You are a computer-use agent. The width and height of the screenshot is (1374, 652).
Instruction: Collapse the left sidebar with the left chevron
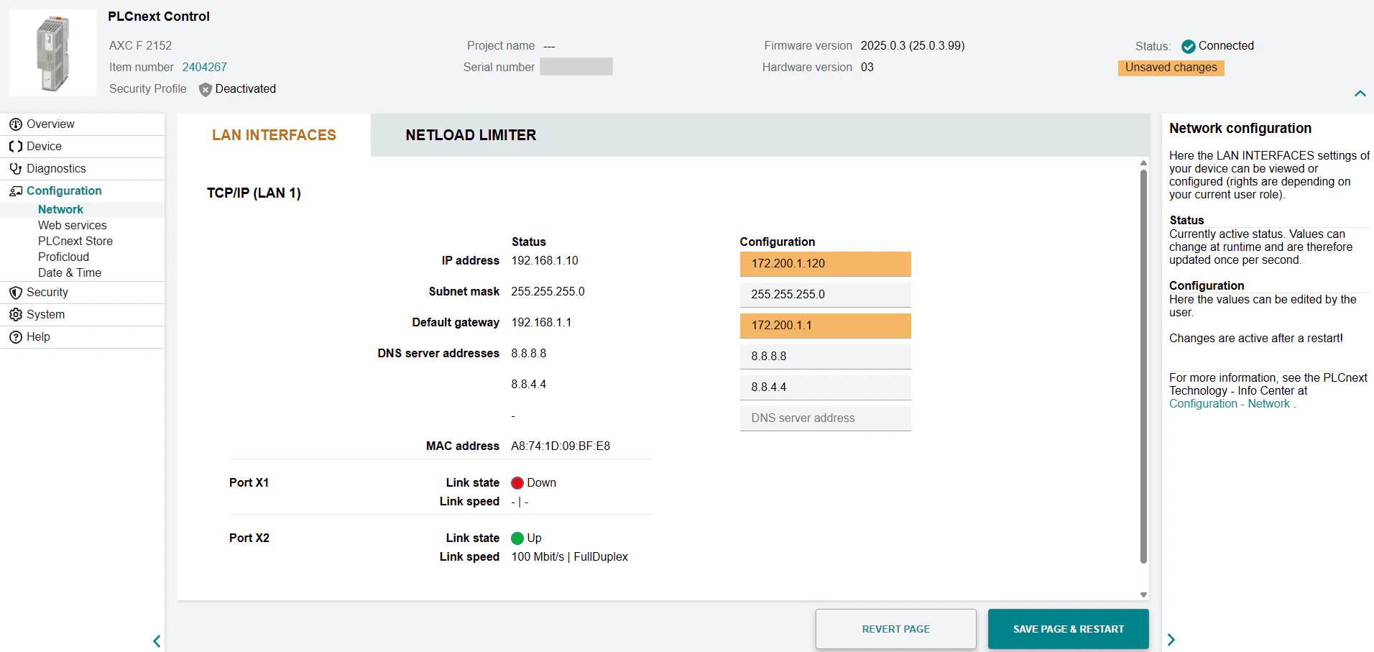157,640
